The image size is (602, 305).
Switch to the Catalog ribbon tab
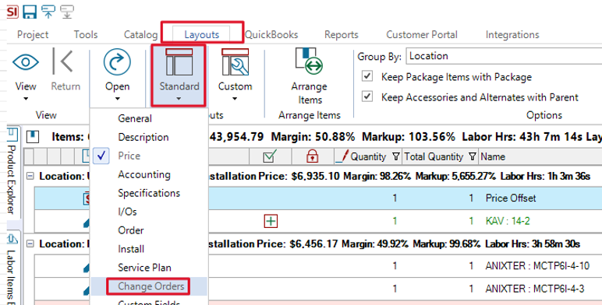[x=140, y=34]
